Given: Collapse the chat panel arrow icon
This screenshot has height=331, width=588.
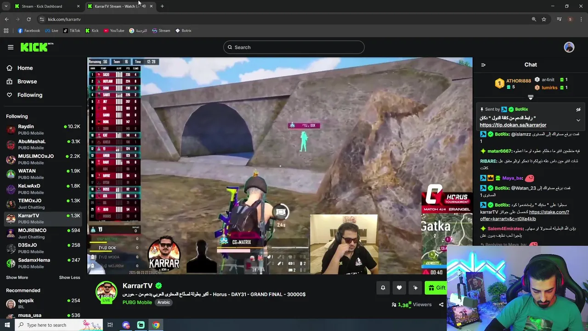Looking at the screenshot, I should tap(483, 65).
